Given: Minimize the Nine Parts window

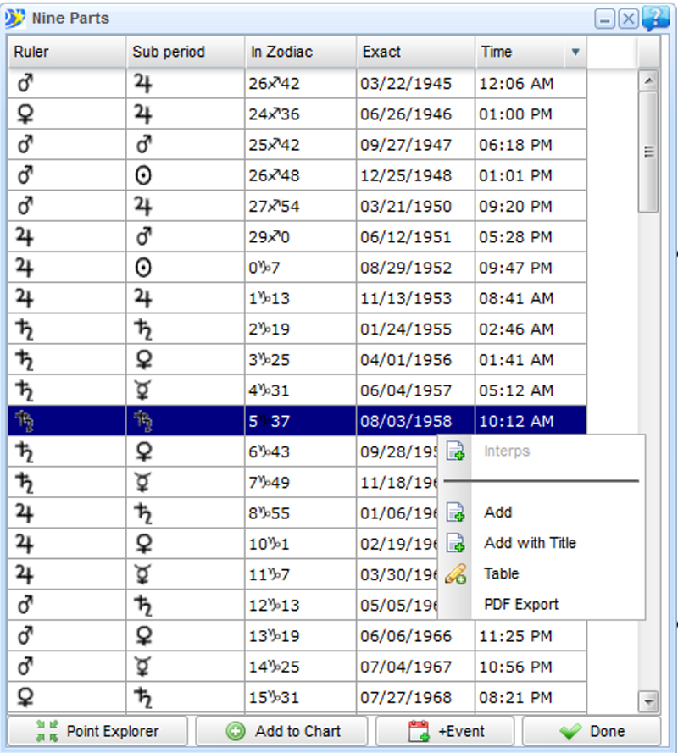Looking at the screenshot, I should click(605, 19).
